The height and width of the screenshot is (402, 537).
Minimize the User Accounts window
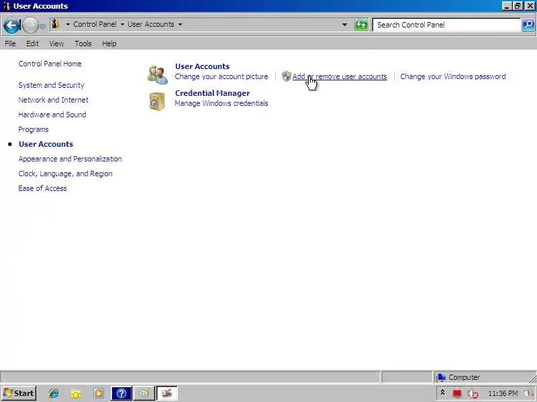click(x=507, y=6)
